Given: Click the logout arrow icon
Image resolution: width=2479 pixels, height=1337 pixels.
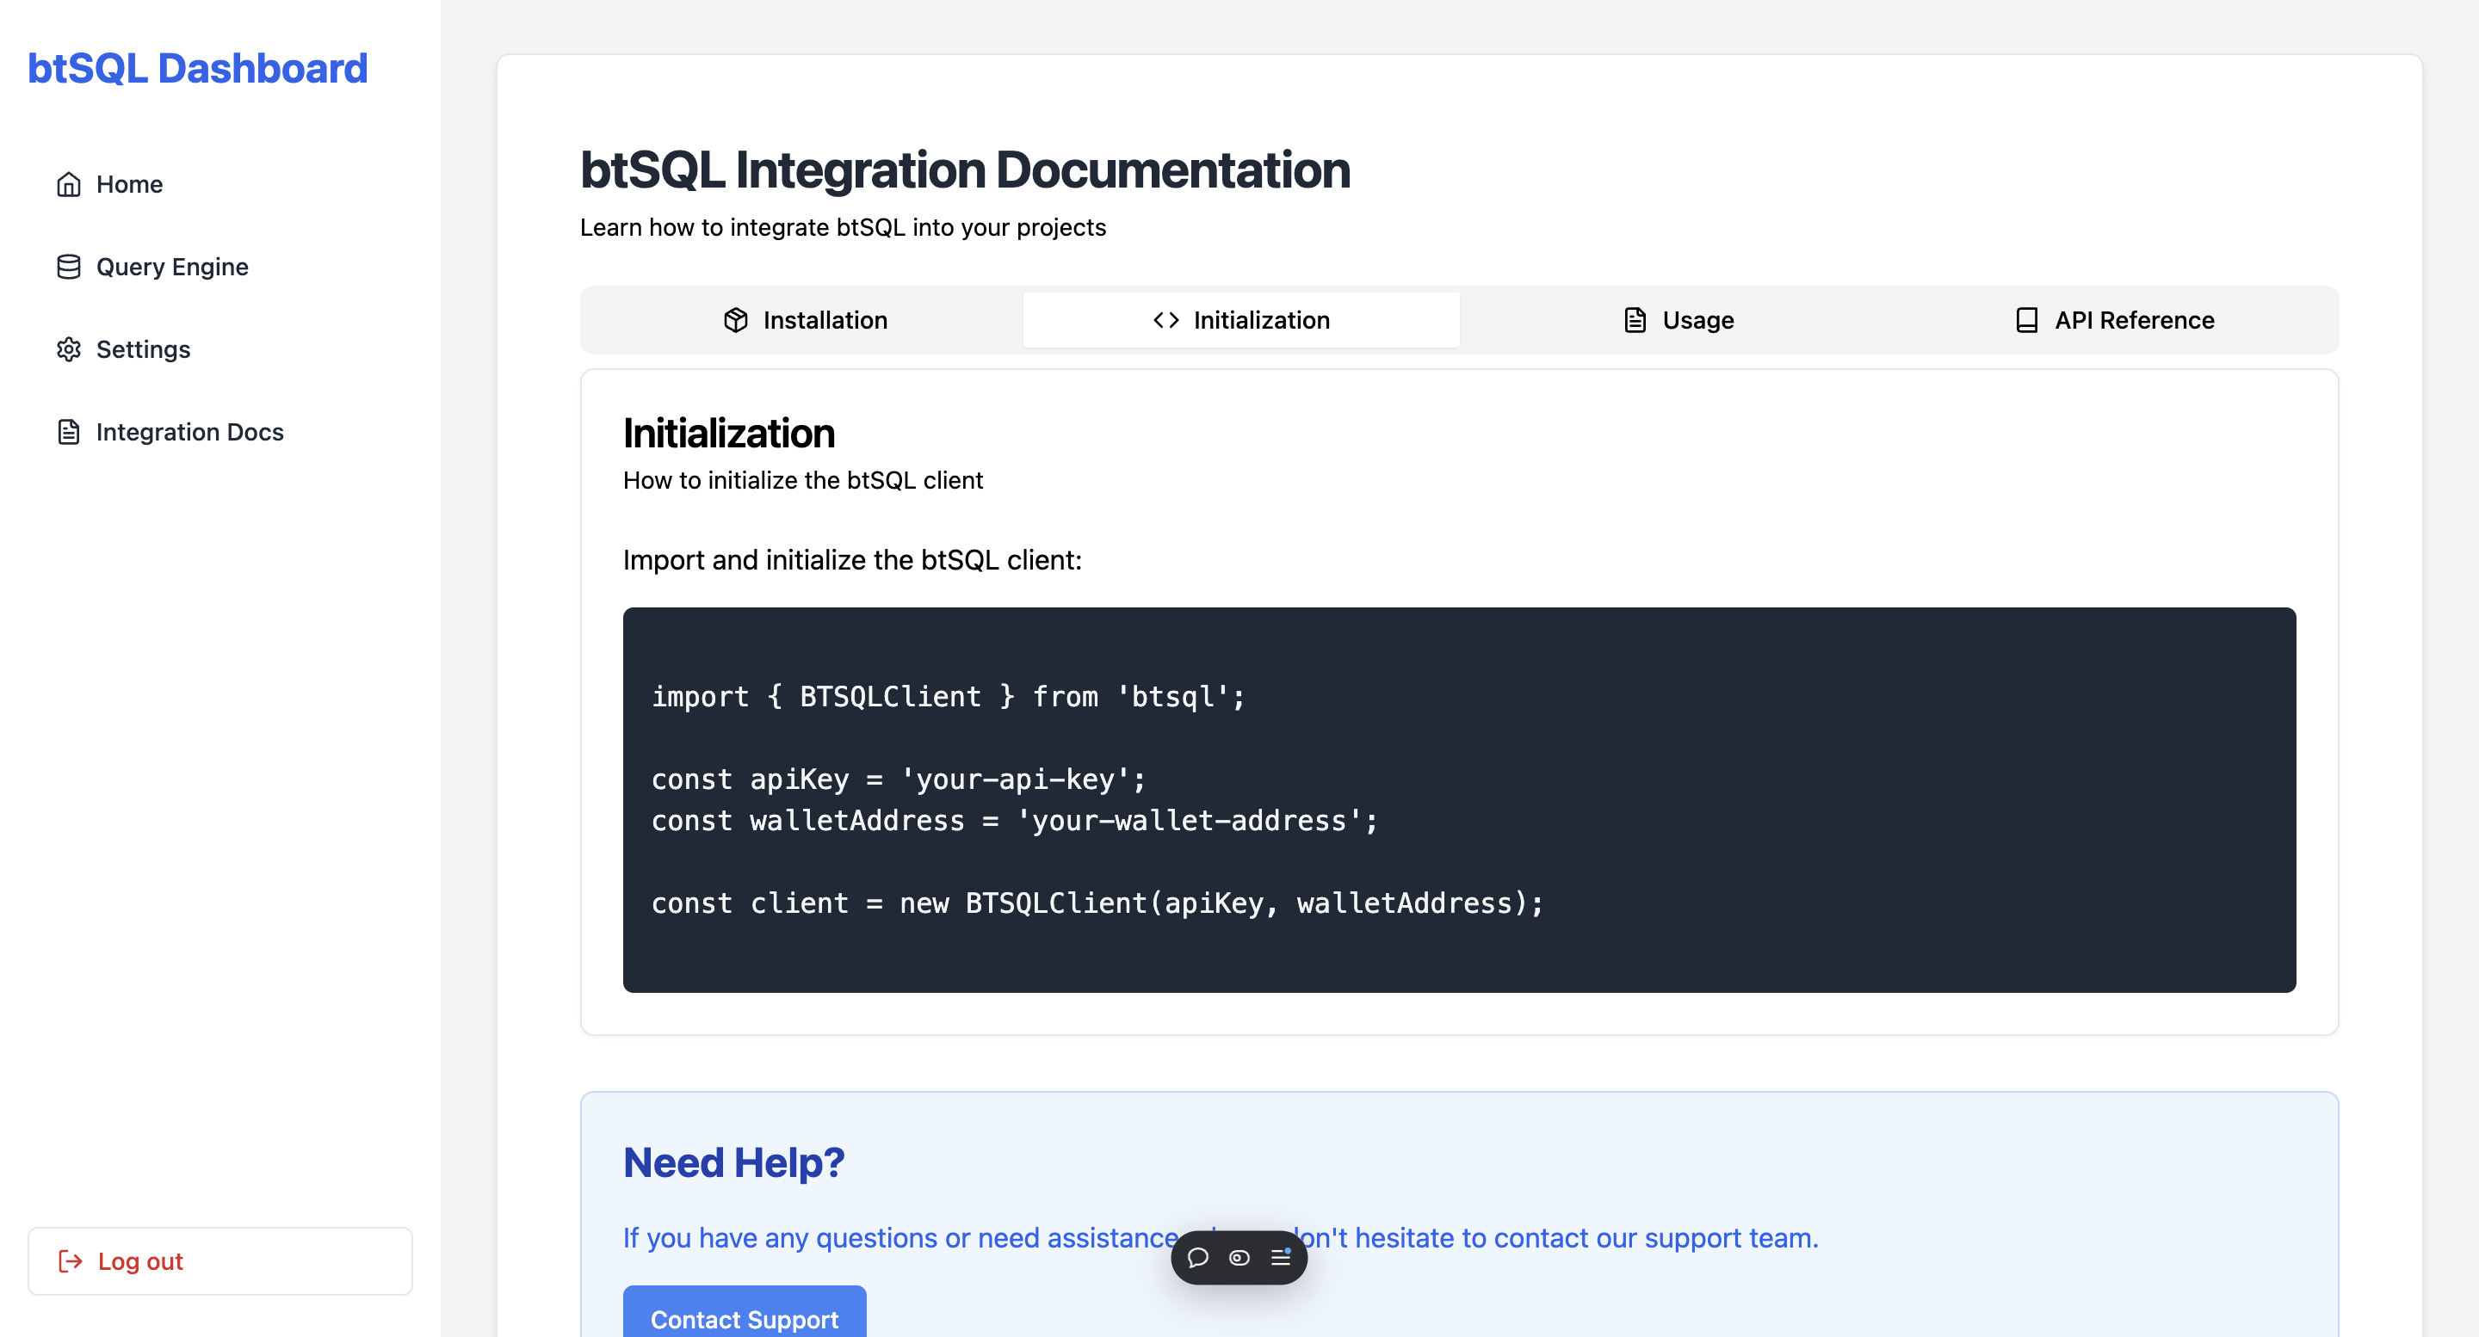Looking at the screenshot, I should (71, 1260).
